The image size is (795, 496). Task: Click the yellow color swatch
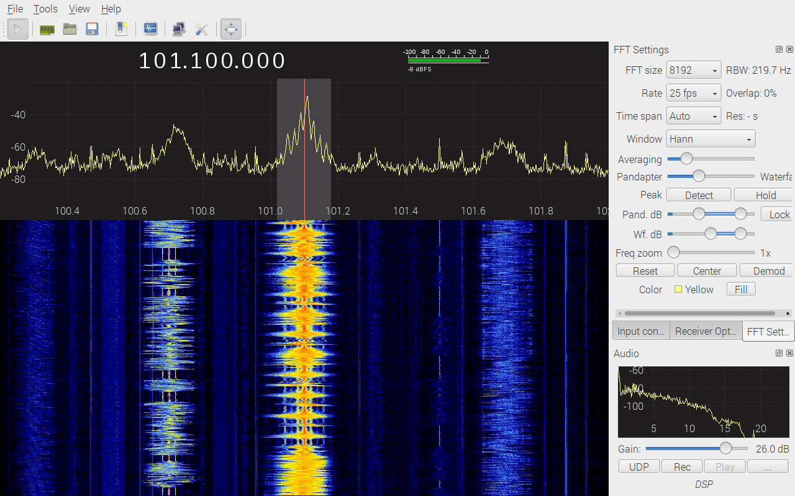(678, 290)
